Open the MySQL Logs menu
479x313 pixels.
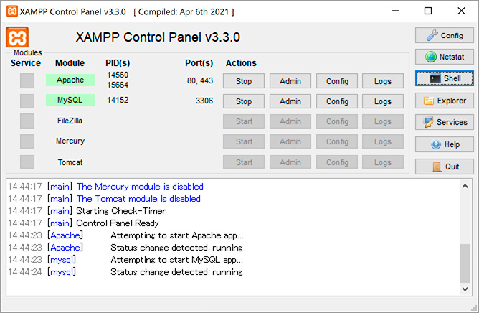[383, 101]
